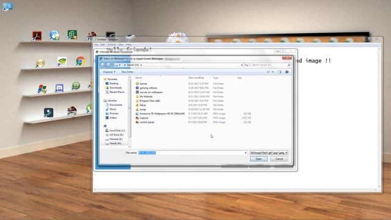
Task: Click the Open button
Action: [258, 159]
